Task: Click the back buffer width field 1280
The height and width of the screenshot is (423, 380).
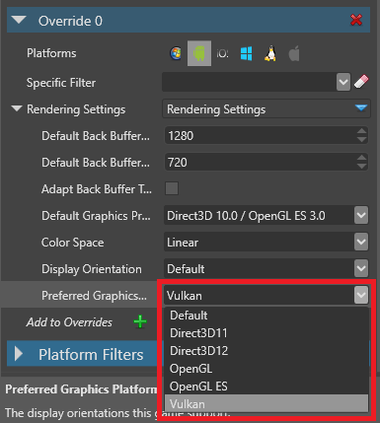Action: click(260, 135)
